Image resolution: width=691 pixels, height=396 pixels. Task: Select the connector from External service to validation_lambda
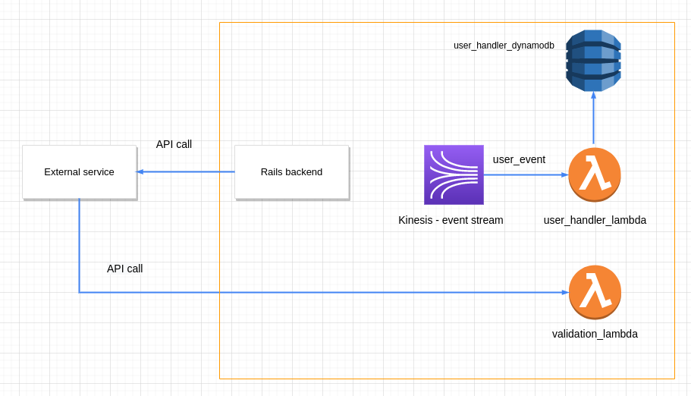pos(324,292)
